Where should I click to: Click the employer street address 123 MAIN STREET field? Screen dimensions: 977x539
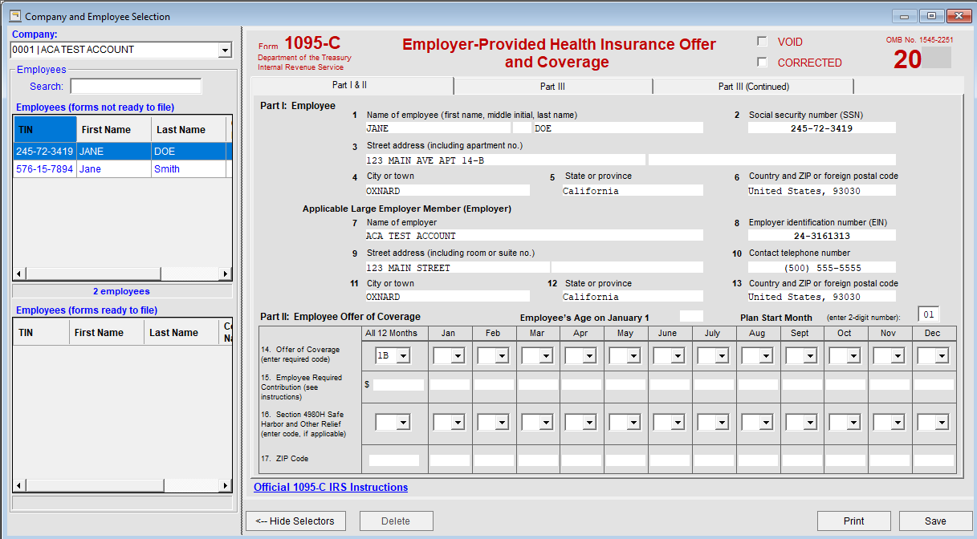(x=458, y=268)
